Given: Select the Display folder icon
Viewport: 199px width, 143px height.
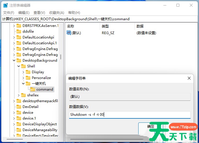Looking at the screenshot, I should tap(28, 72).
